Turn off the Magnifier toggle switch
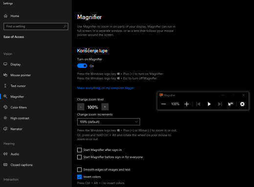The width and height of the screenshot is (254, 187). pos(82,66)
